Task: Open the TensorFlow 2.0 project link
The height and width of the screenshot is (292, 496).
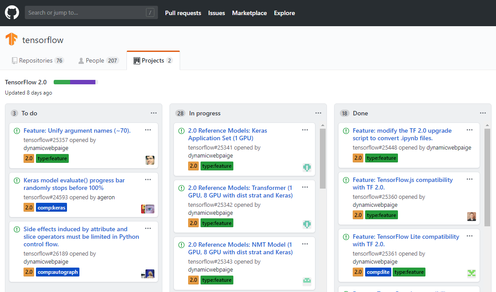Action: tap(26, 82)
